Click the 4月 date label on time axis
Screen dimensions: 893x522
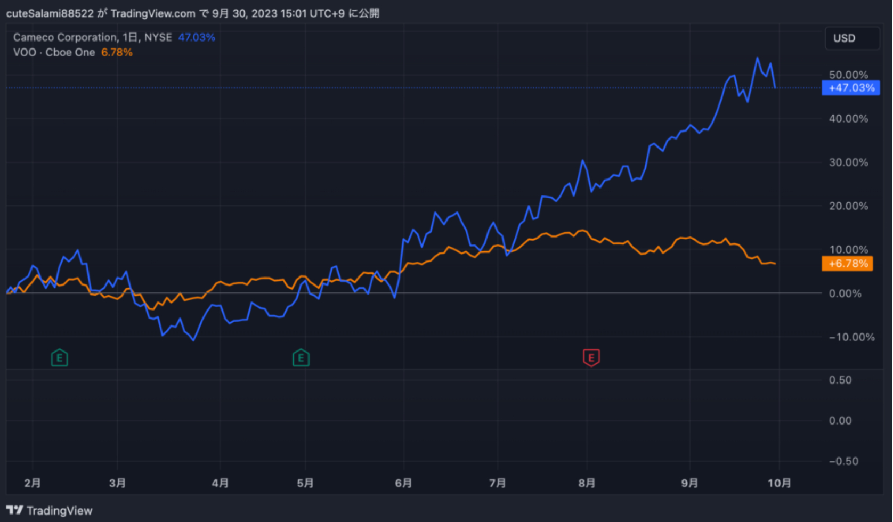(220, 483)
